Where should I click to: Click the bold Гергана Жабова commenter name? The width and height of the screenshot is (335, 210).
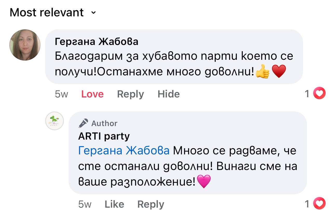click(96, 42)
